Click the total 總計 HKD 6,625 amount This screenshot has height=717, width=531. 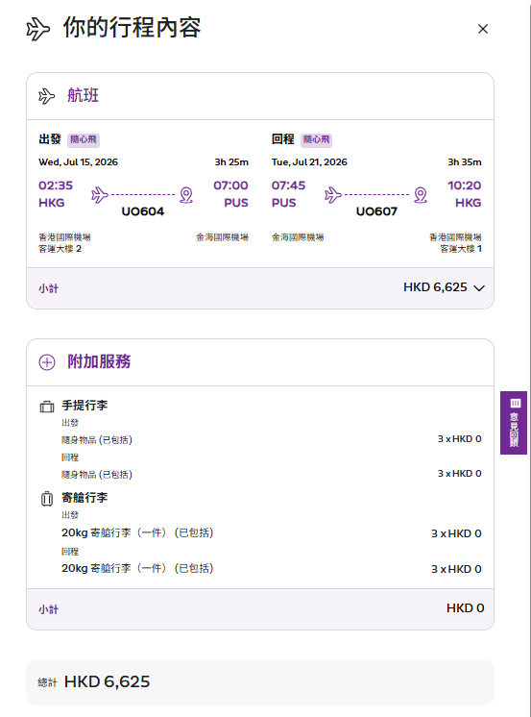point(107,681)
